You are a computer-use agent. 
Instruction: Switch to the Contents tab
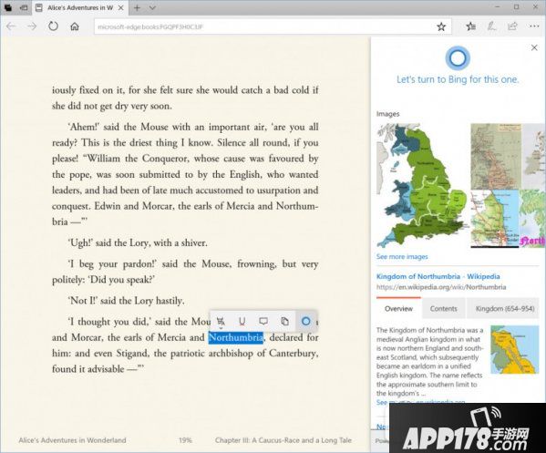443,308
